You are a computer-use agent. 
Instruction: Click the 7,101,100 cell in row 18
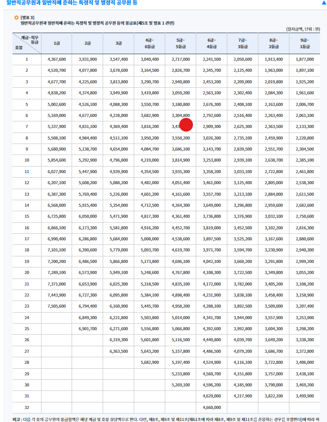57,250
